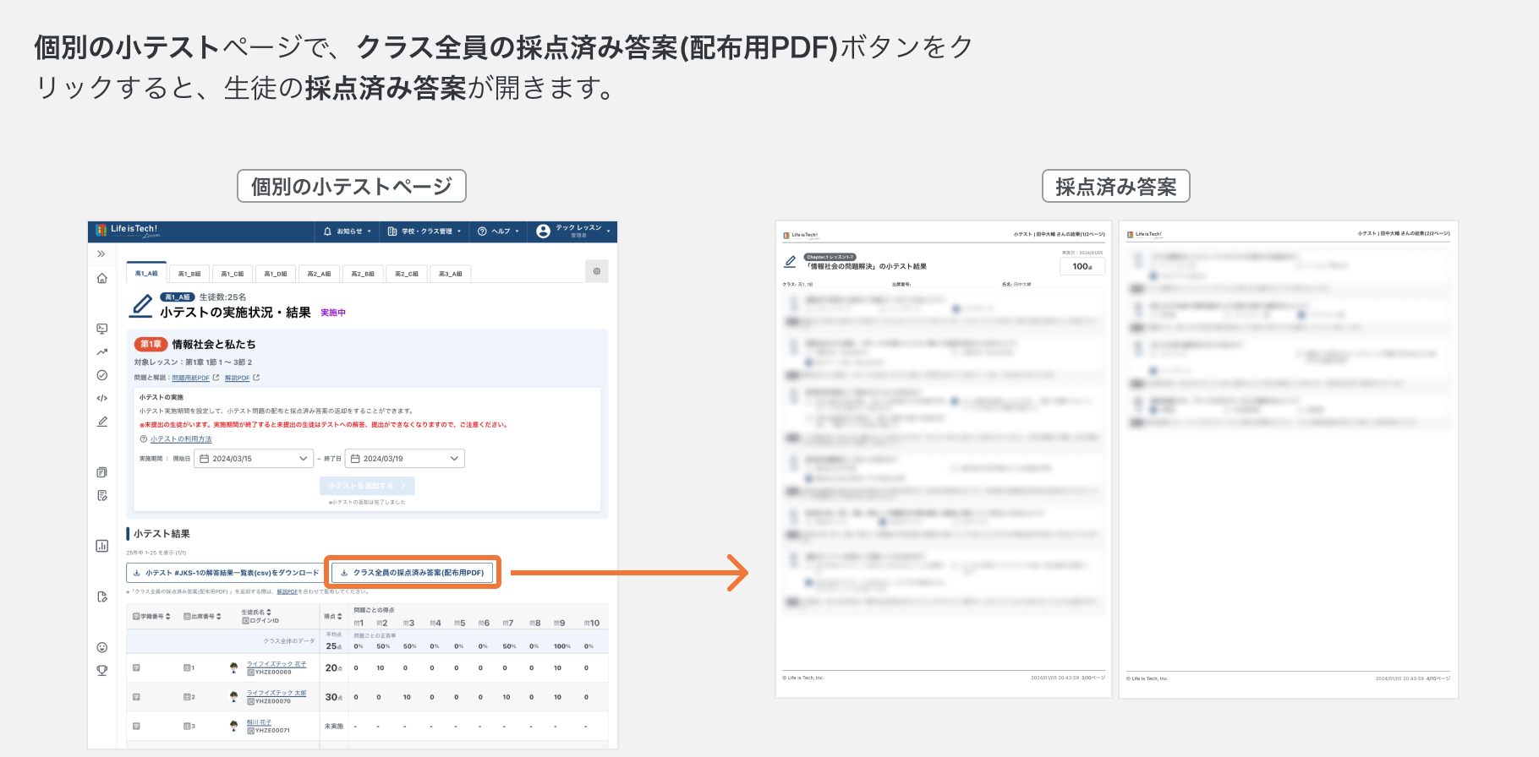Select the 高1_A組 tab

coord(146,273)
